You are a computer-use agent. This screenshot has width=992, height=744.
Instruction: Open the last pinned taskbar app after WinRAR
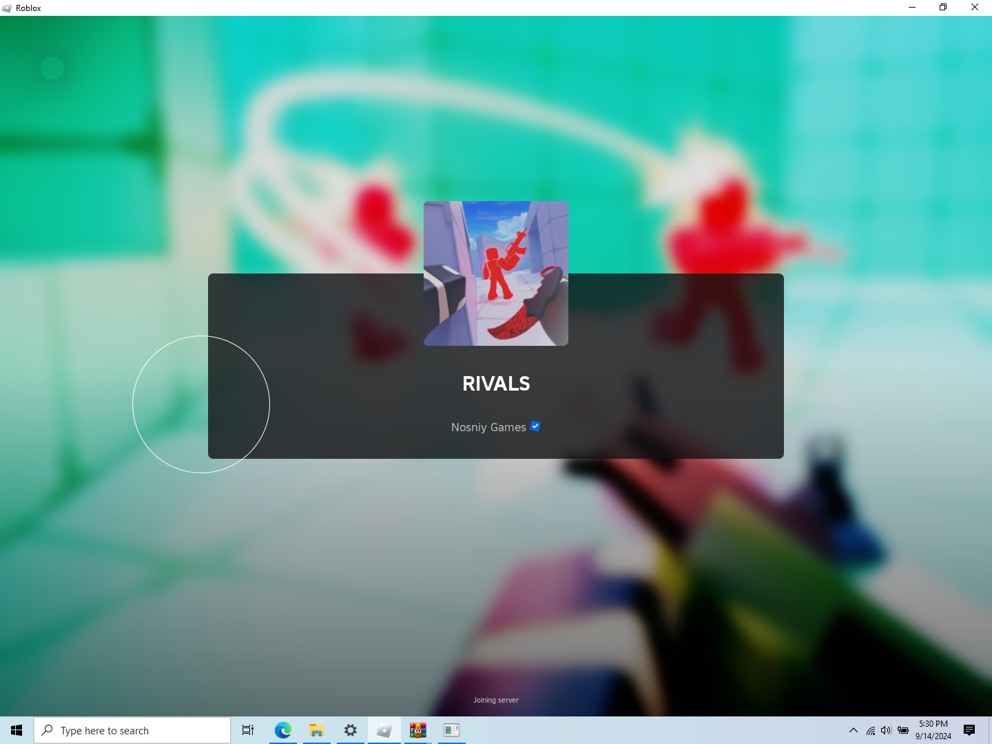(x=451, y=730)
